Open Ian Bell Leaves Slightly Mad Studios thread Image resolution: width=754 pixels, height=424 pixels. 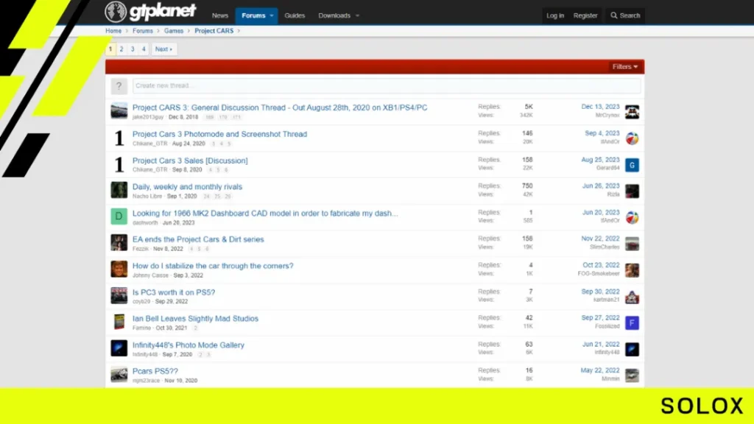pos(195,318)
